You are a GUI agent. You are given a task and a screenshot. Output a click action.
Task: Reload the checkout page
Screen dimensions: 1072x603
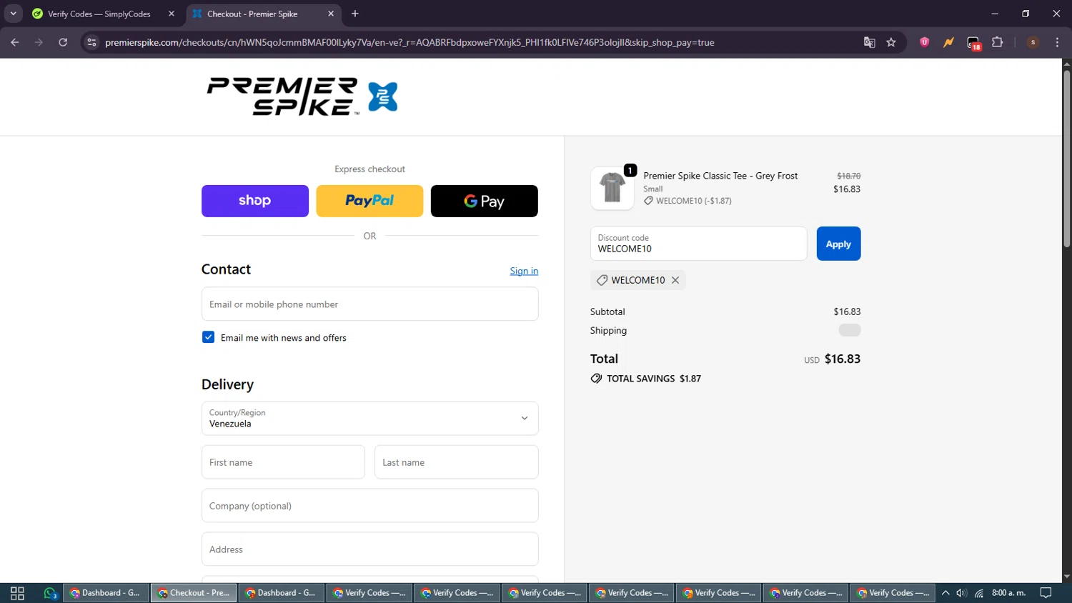tap(63, 42)
